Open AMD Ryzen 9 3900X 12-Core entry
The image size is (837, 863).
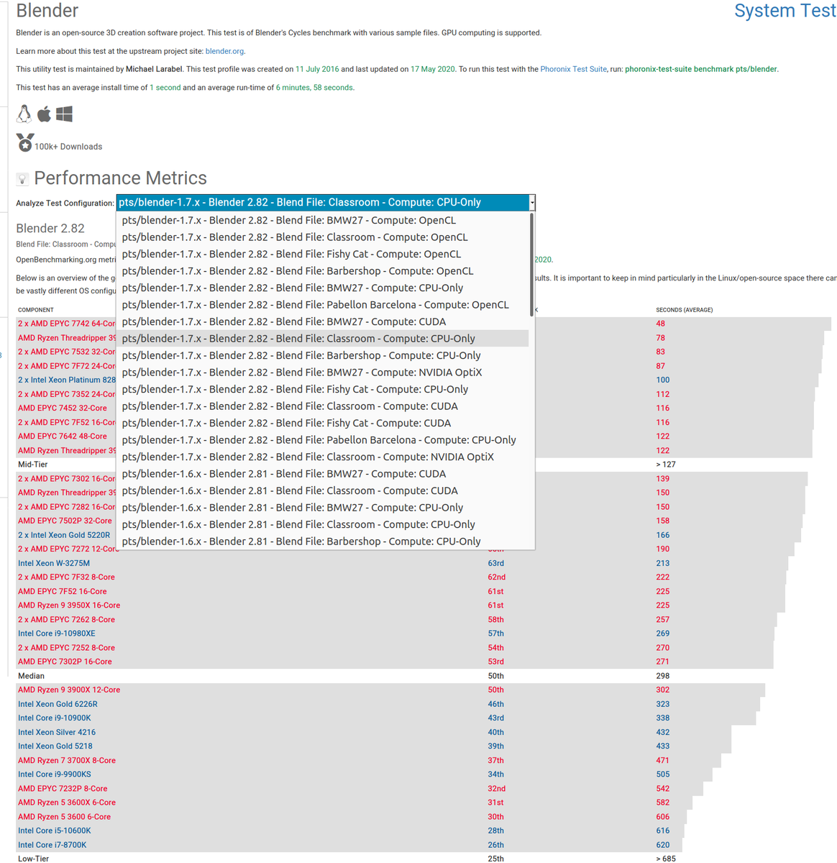[69, 690]
